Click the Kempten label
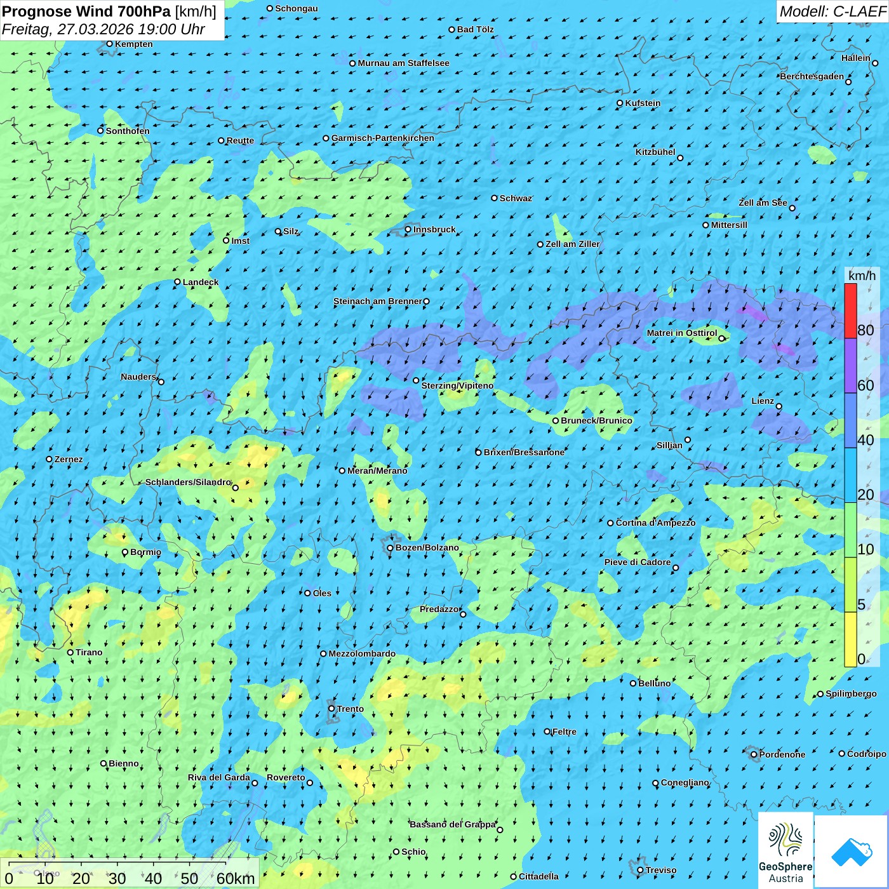 pyautogui.click(x=133, y=44)
